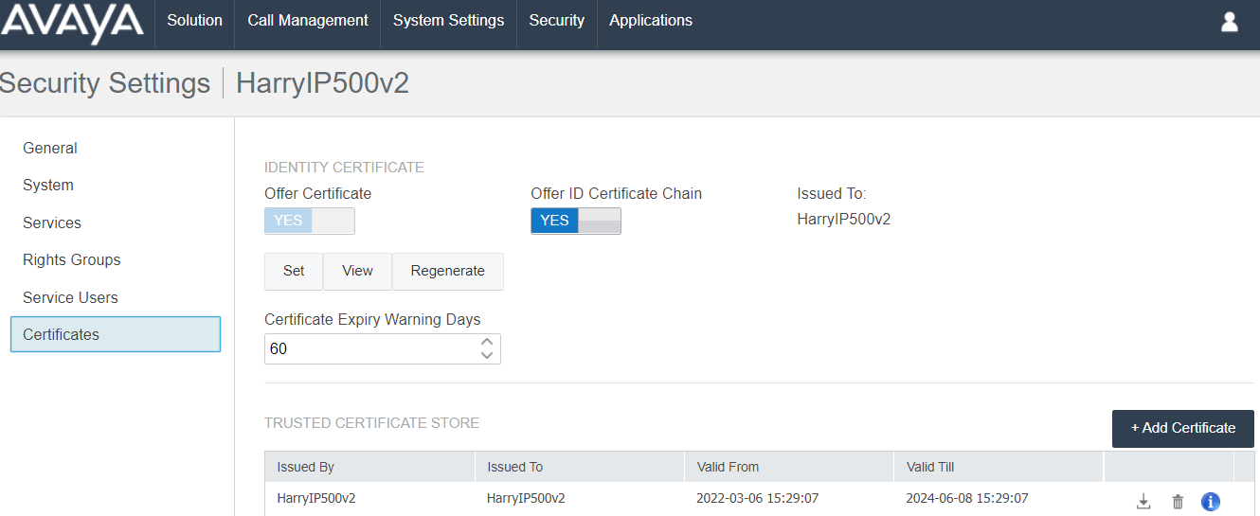Toggle the Offer Certificate switch
The height and width of the screenshot is (516, 1260).
point(310,221)
